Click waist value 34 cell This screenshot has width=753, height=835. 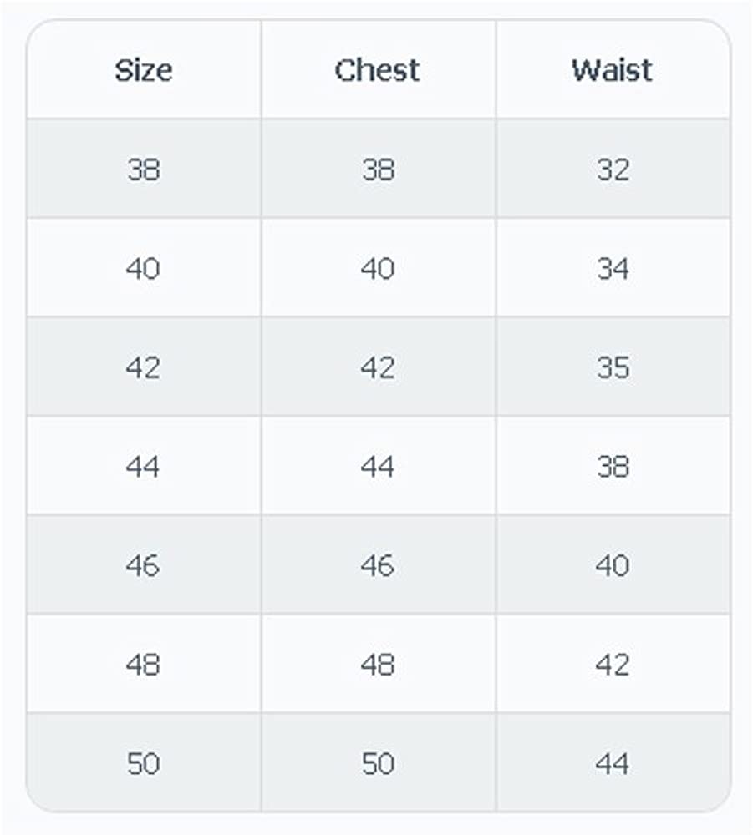coord(613,269)
